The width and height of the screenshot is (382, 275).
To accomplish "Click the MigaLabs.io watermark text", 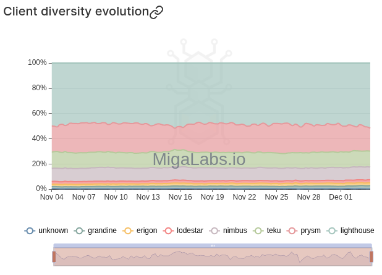I will click(x=199, y=159).
